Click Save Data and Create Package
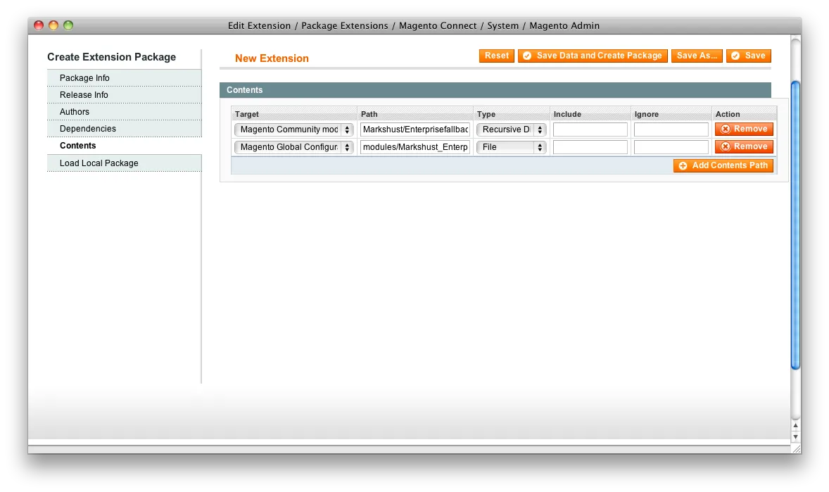The height and width of the screenshot is (492, 829). pos(593,56)
